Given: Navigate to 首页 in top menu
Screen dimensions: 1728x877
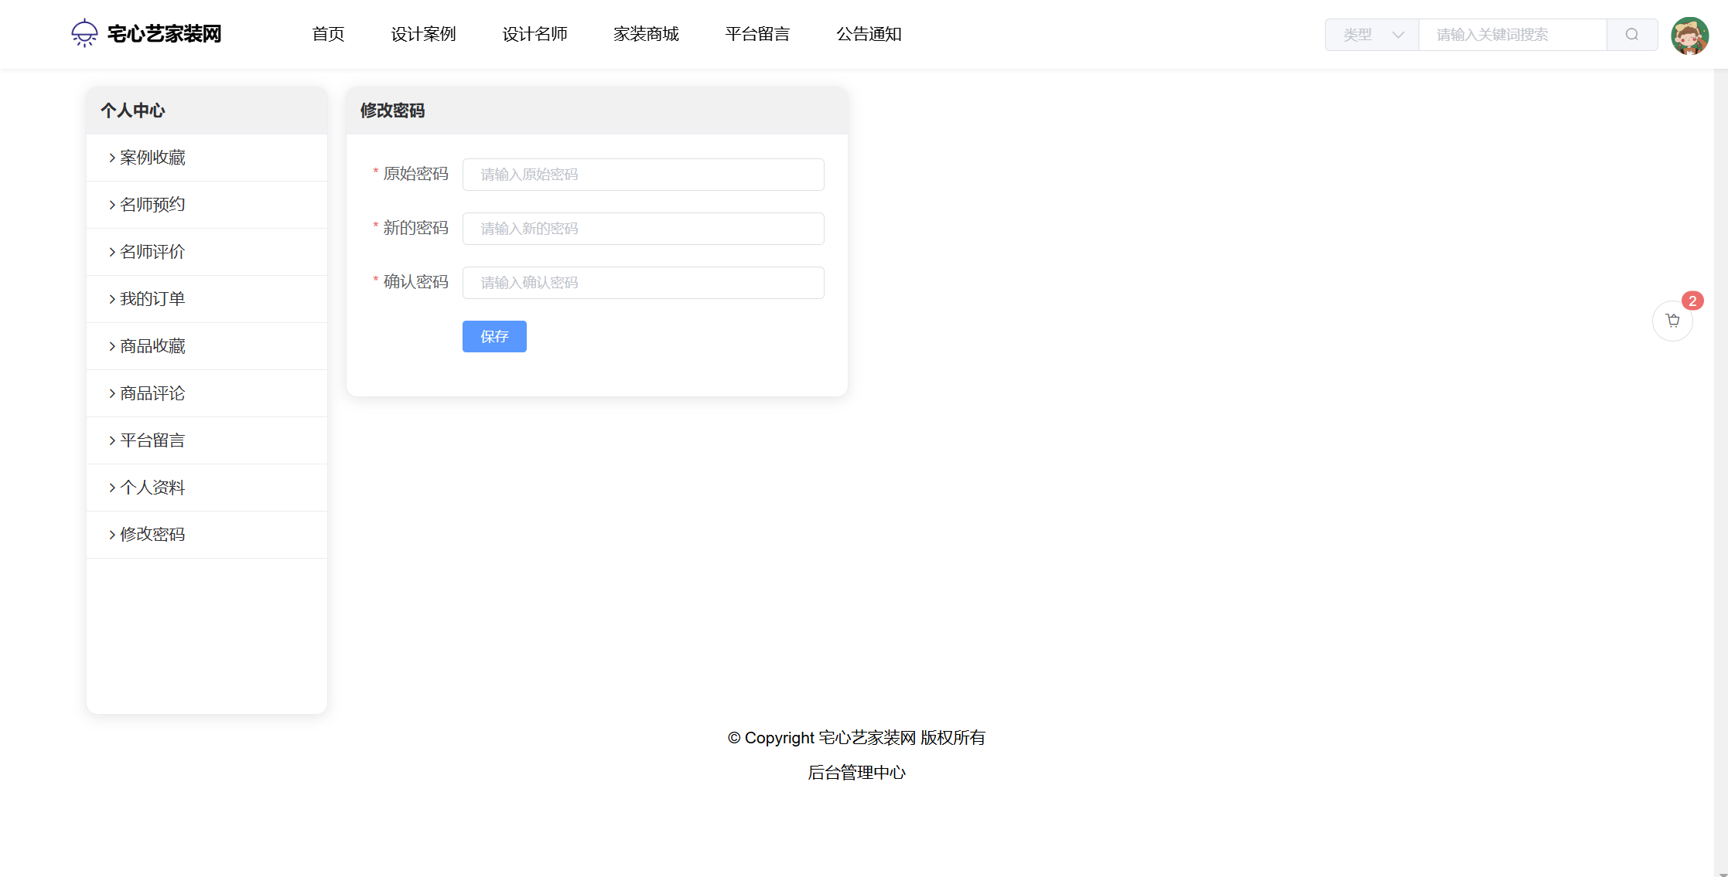Looking at the screenshot, I should pos(328,34).
